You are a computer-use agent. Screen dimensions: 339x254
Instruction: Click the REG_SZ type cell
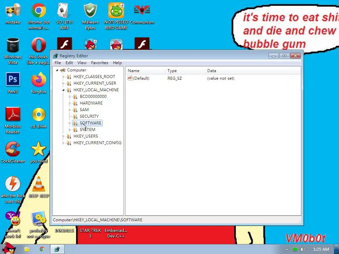click(x=175, y=78)
